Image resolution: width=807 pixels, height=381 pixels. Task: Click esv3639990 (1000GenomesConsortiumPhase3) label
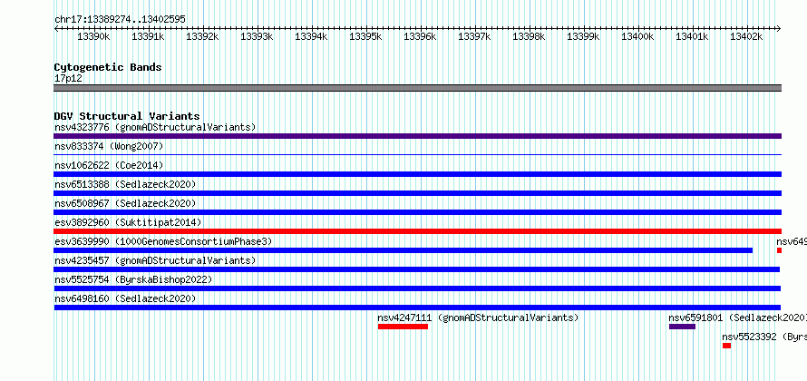163,241
